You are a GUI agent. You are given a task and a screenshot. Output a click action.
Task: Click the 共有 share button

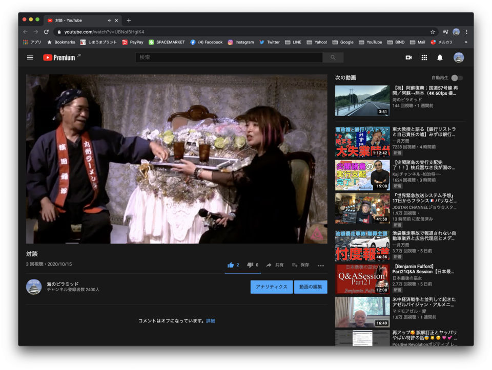point(275,265)
